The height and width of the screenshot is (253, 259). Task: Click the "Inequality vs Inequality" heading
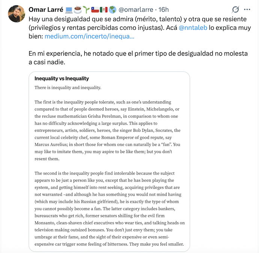pyautogui.click(x=62, y=79)
